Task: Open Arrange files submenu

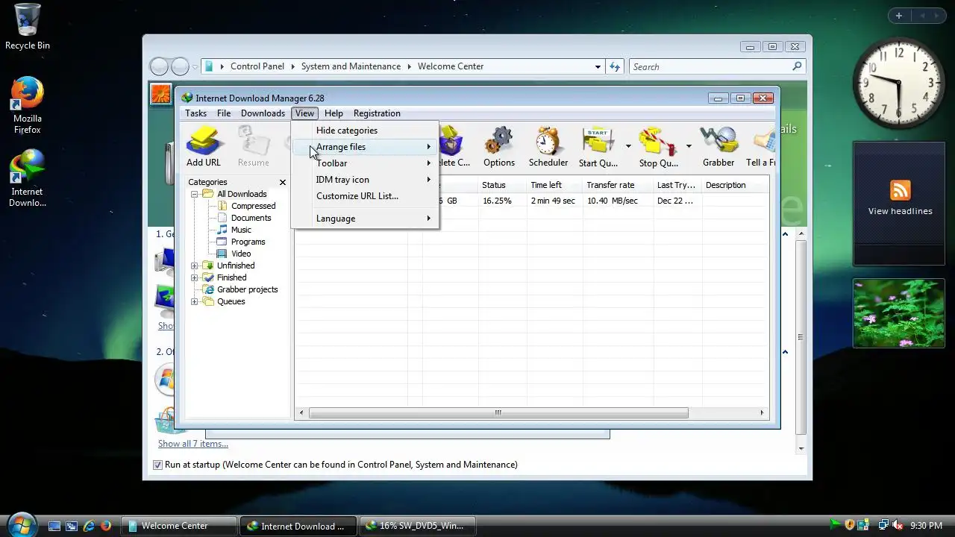Action: [366, 147]
